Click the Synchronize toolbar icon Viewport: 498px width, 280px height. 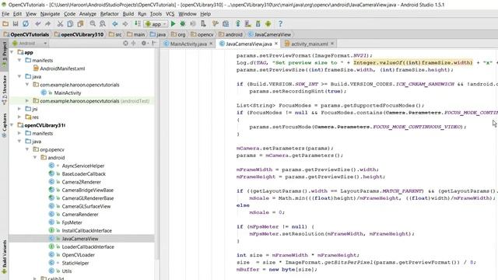(x=26, y=24)
